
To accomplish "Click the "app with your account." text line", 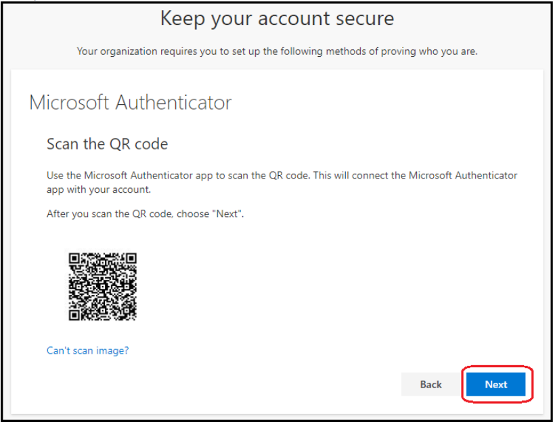I will click(98, 190).
